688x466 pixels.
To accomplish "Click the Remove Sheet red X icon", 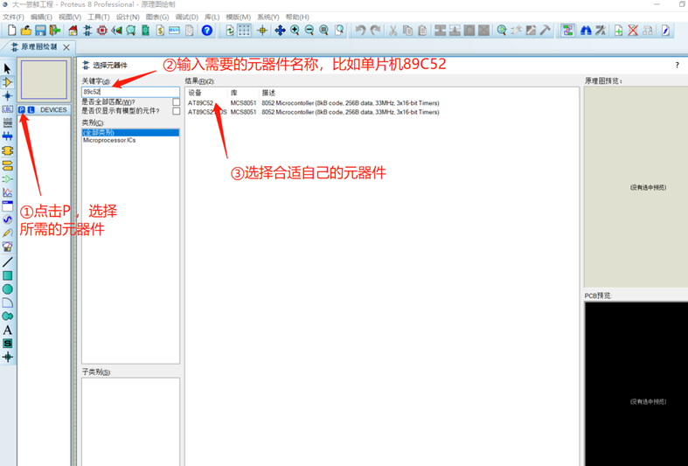I will pyautogui.click(x=633, y=31).
